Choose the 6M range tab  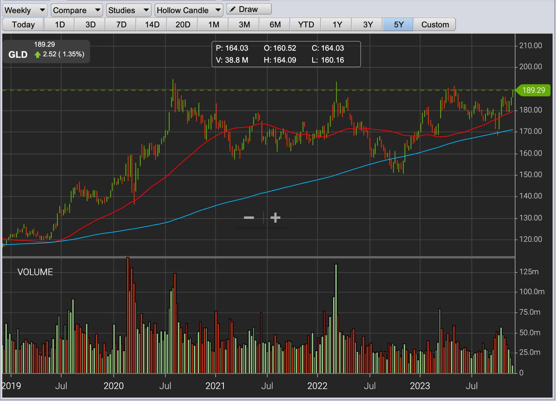coord(275,24)
